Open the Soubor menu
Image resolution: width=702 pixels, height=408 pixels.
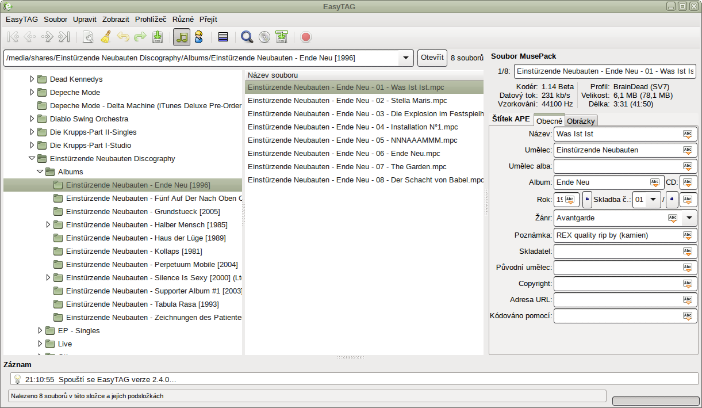pos(55,19)
